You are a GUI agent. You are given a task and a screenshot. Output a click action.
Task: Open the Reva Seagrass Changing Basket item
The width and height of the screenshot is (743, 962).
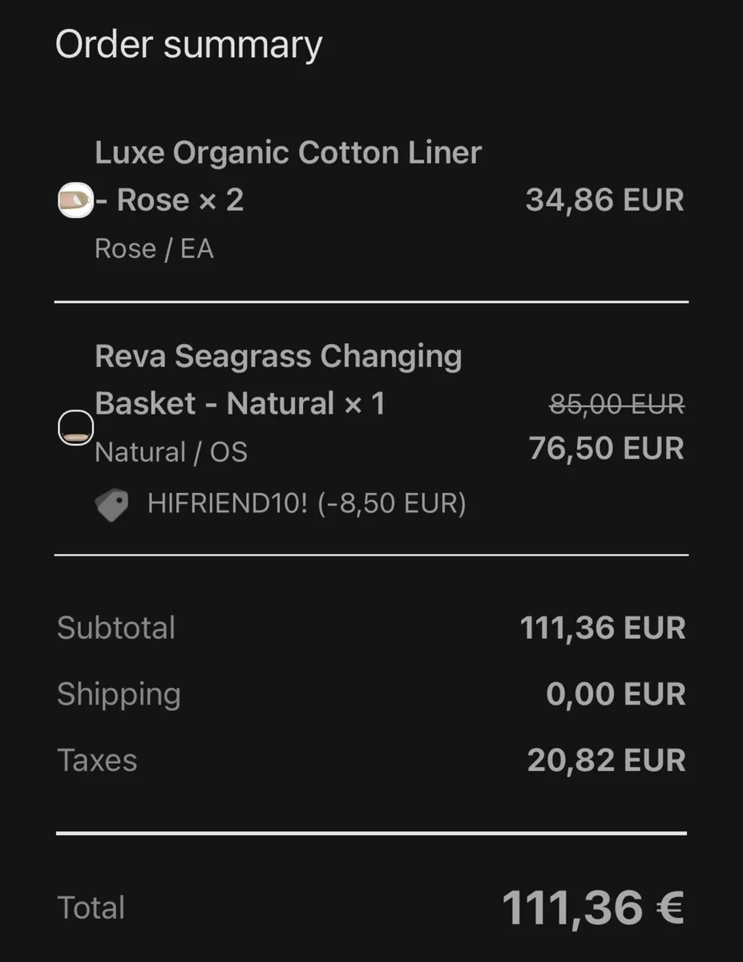(278, 357)
